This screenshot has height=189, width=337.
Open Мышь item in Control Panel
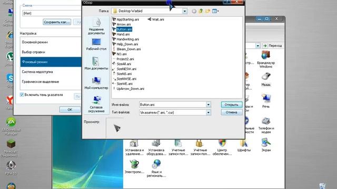[x=266, y=79]
